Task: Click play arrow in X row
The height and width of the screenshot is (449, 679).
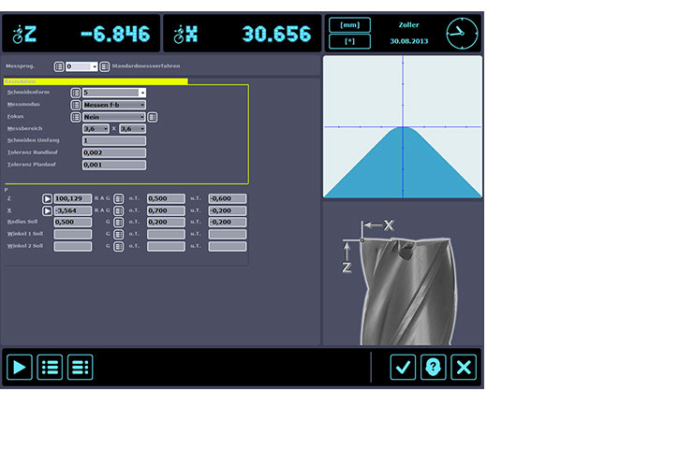Action: 47,210
